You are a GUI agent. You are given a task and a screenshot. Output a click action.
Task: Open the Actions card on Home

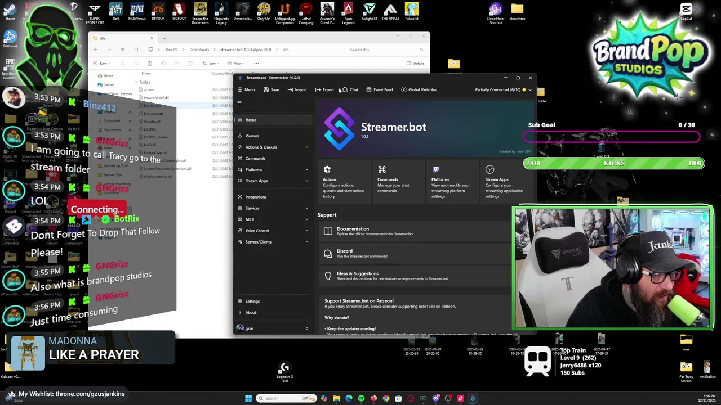[344, 182]
